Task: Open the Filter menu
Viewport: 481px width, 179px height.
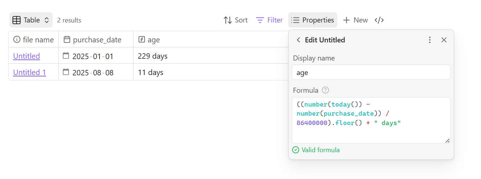Action: pos(269,20)
